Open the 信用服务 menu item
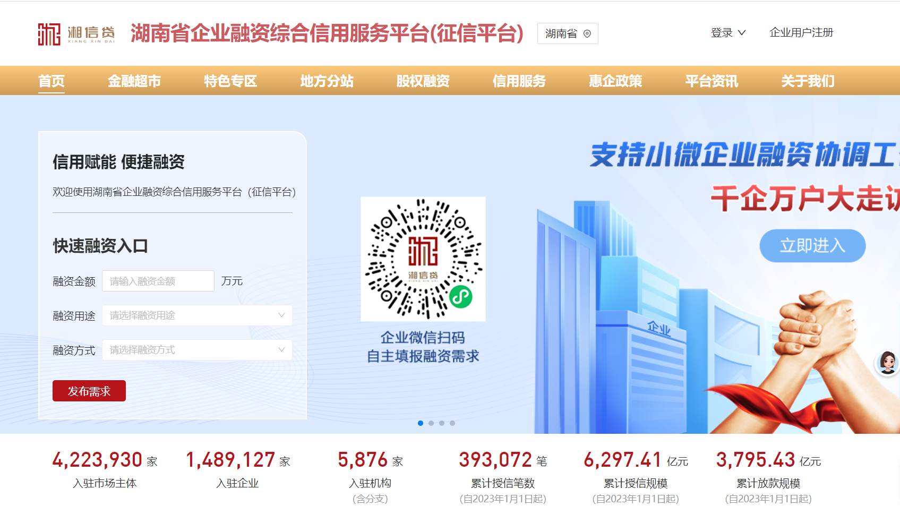The width and height of the screenshot is (900, 506). coord(519,81)
